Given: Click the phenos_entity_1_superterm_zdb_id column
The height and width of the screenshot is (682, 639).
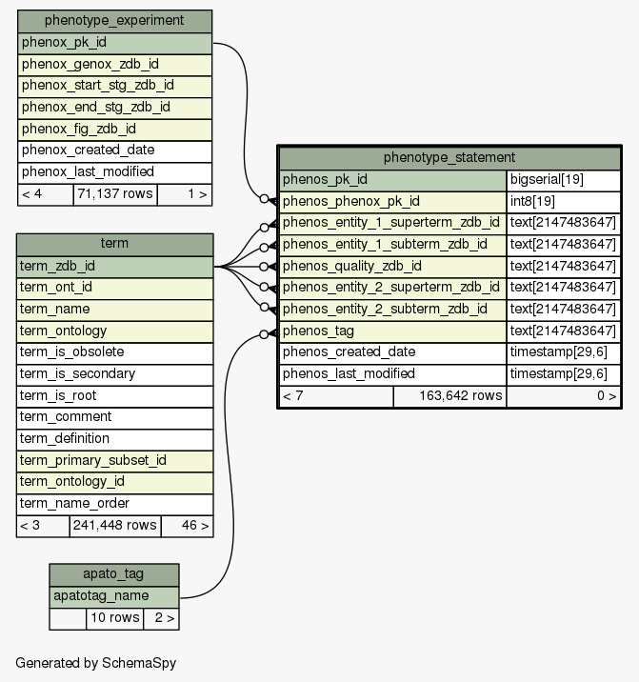Looking at the screenshot, I should click(x=392, y=223).
